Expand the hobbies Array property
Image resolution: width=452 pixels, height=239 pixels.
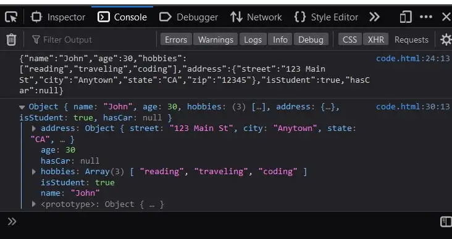[x=34, y=172]
